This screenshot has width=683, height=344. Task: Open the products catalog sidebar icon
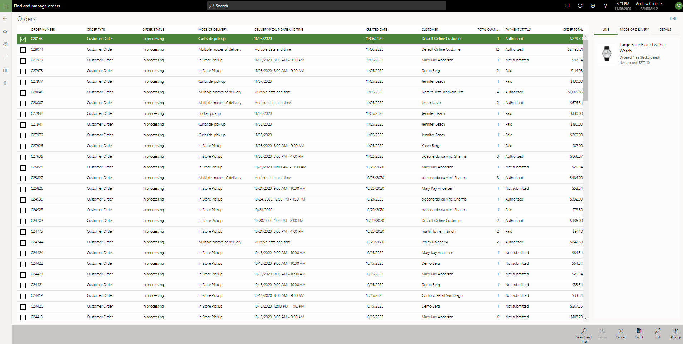pyautogui.click(x=5, y=44)
